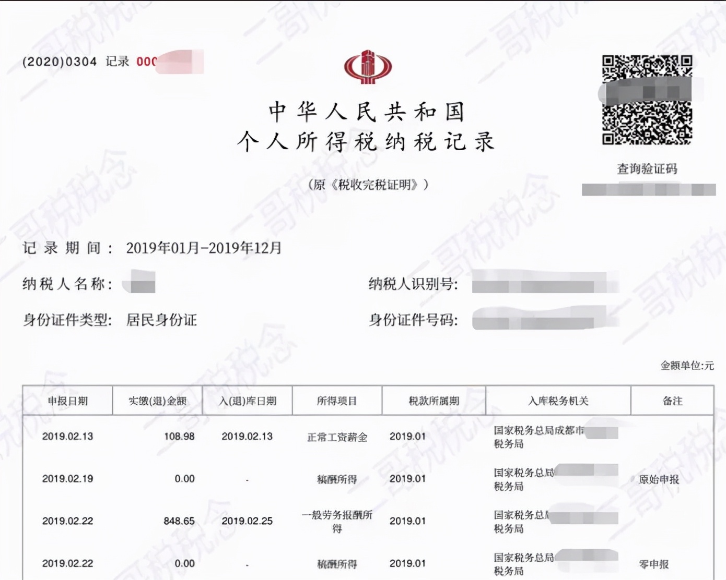Click the record number (2020)0304 text
Viewport: 726px width, 580px height.
pos(60,62)
